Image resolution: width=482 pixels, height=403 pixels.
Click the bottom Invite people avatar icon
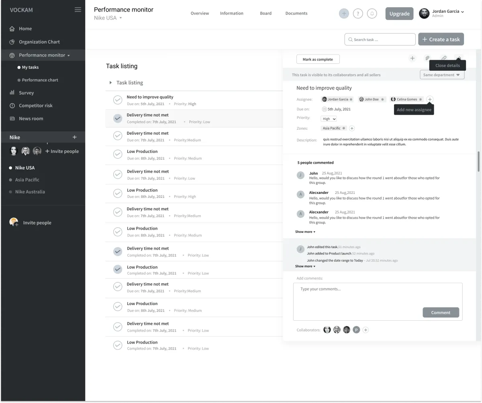pos(14,222)
